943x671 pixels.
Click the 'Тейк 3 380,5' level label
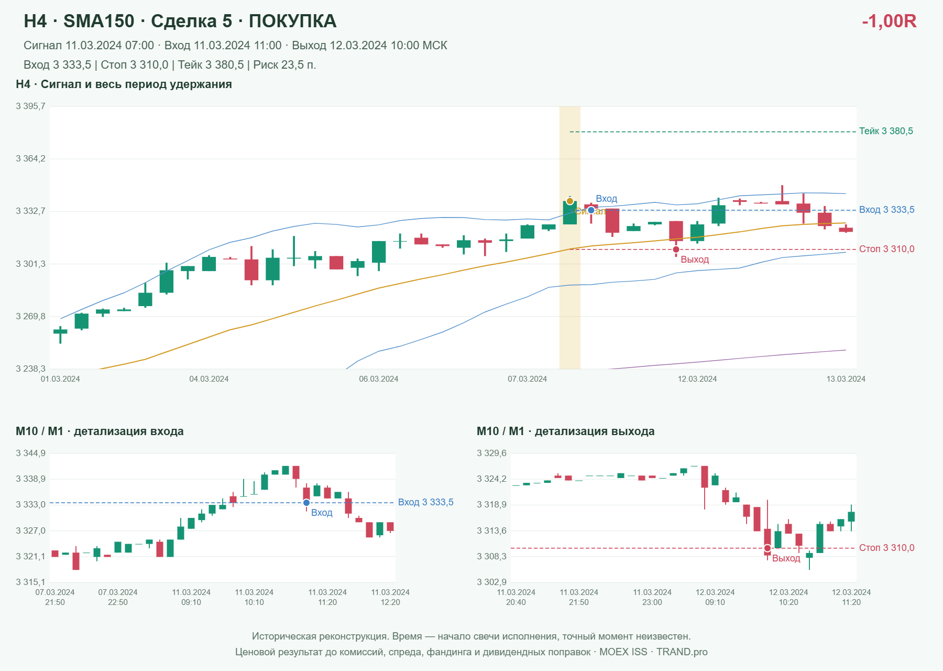click(886, 131)
